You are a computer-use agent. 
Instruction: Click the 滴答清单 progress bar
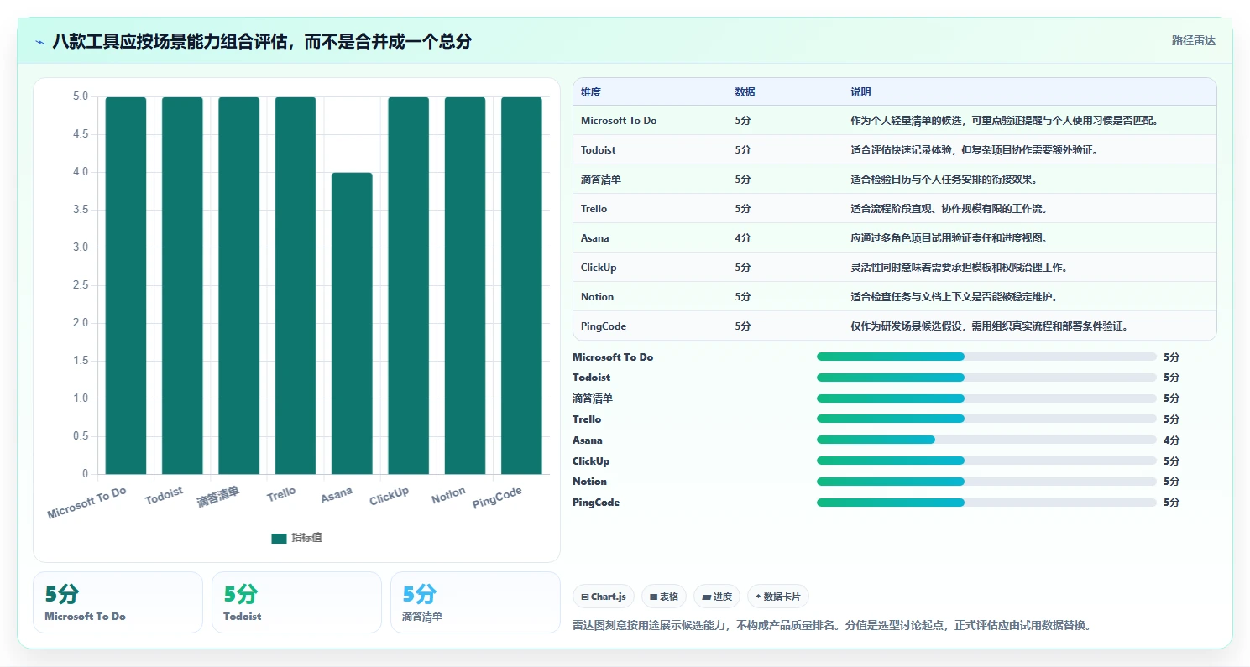coord(986,399)
